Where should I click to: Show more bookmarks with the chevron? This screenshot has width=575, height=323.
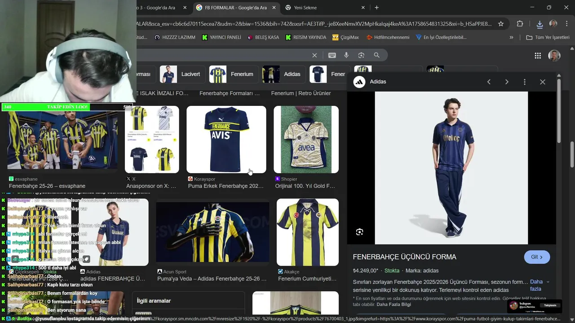[511, 37]
